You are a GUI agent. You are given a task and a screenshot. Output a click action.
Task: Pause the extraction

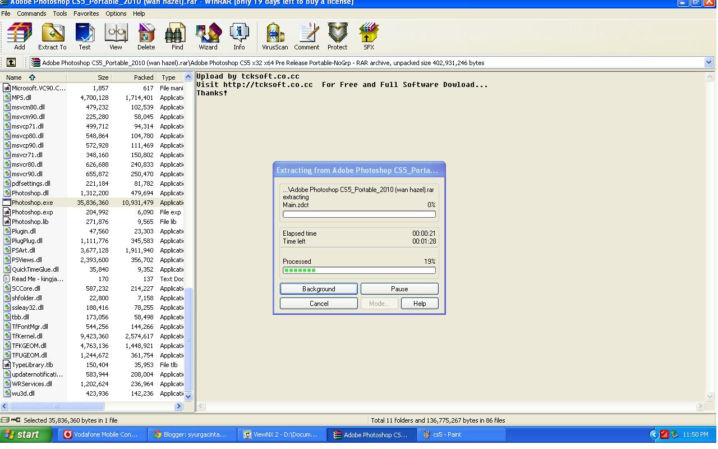point(399,288)
